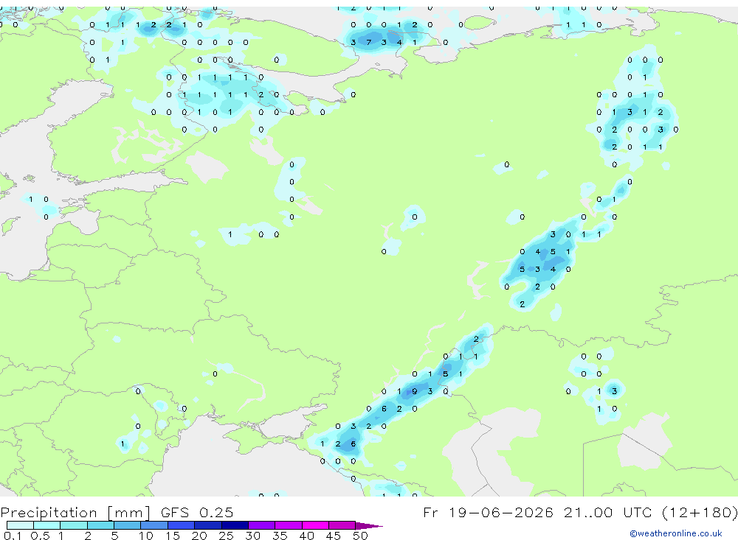Click the precipitation value '7' on the map
This screenshot has height=540, width=738.
coord(368,42)
